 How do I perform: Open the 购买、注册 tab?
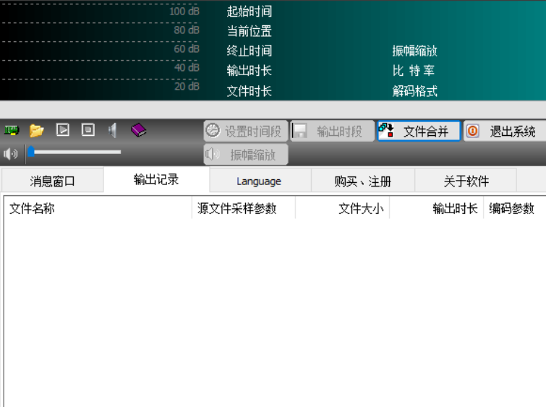(x=363, y=181)
